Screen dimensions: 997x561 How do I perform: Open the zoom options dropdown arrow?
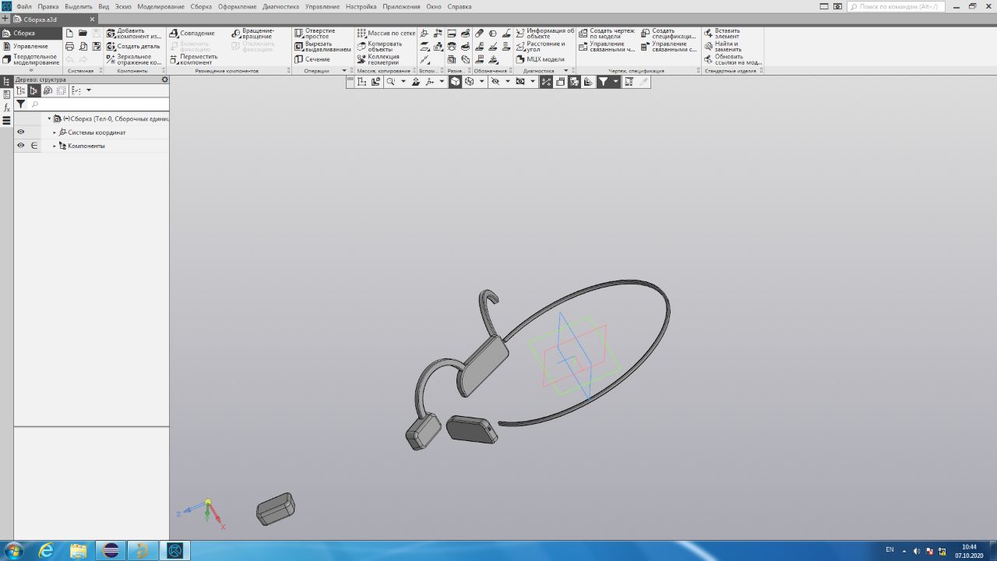click(x=403, y=81)
